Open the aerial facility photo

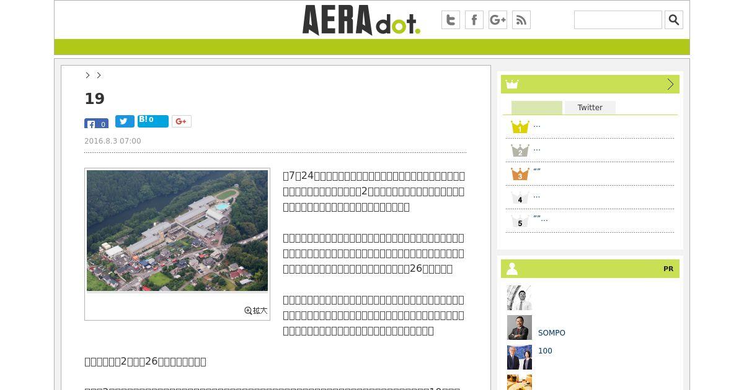pyautogui.click(x=177, y=231)
